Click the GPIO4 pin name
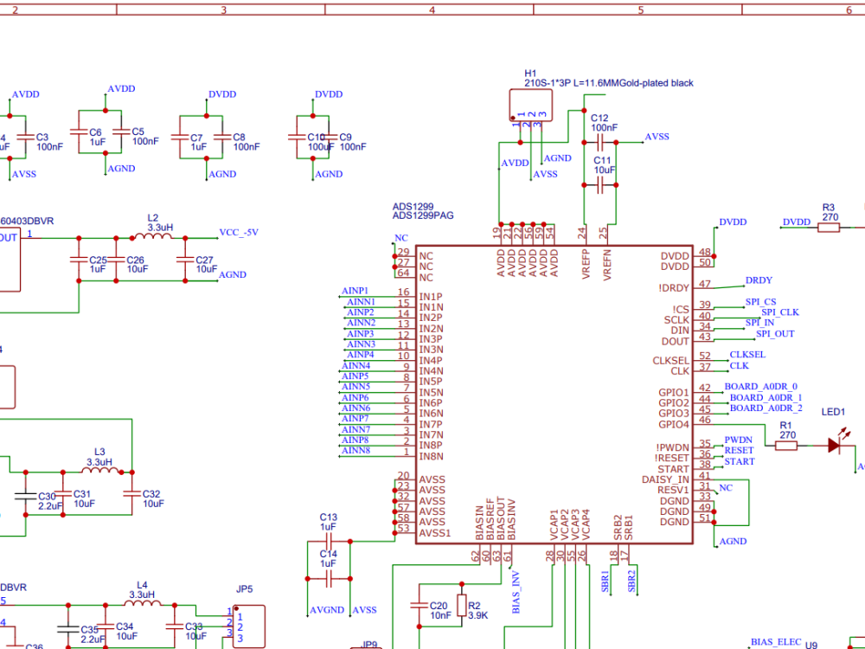Image resolution: width=865 pixels, height=649 pixels. point(674,424)
